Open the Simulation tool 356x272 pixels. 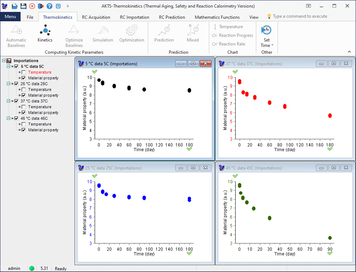pos(103,34)
